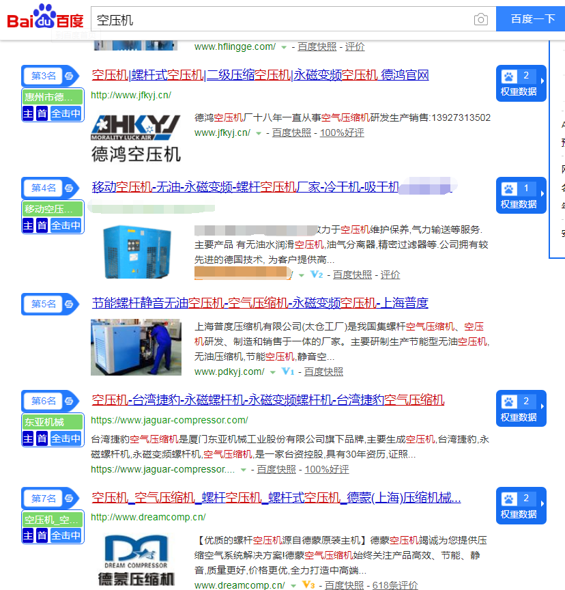Open the green http://www.jfkyj.cn/ URL
The image size is (565, 590).
pyautogui.click(x=131, y=95)
